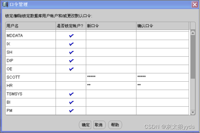
Task: Lock the SCOTT account cell
Action: tap(71, 77)
